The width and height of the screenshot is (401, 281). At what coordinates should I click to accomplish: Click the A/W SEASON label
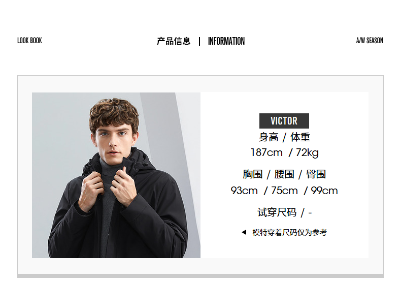[x=370, y=41]
